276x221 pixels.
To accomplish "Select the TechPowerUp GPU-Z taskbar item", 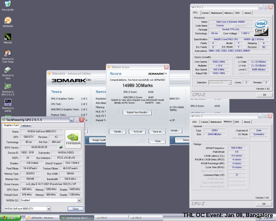I will [x=77, y=218].
